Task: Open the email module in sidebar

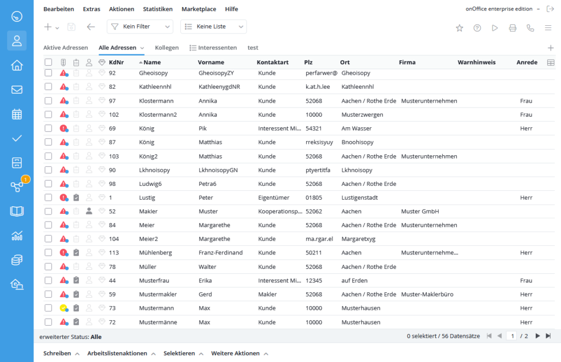Action: tap(16, 89)
